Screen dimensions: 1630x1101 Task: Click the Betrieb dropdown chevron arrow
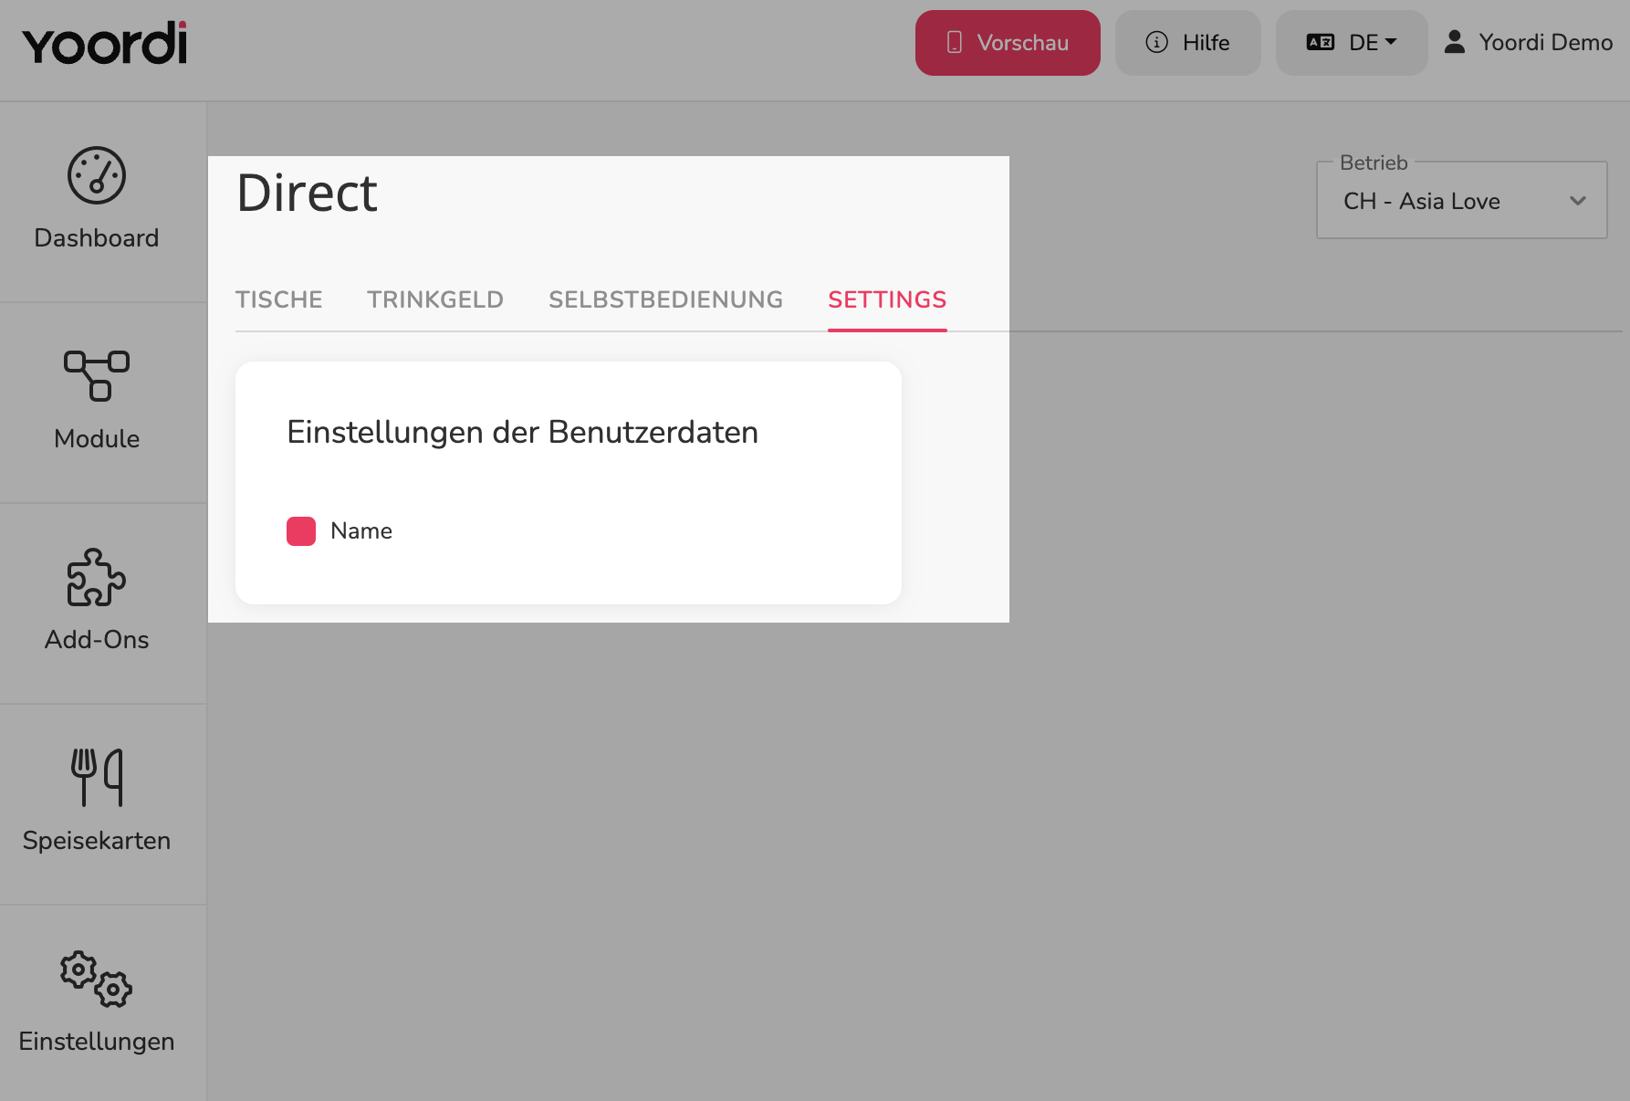click(1578, 201)
